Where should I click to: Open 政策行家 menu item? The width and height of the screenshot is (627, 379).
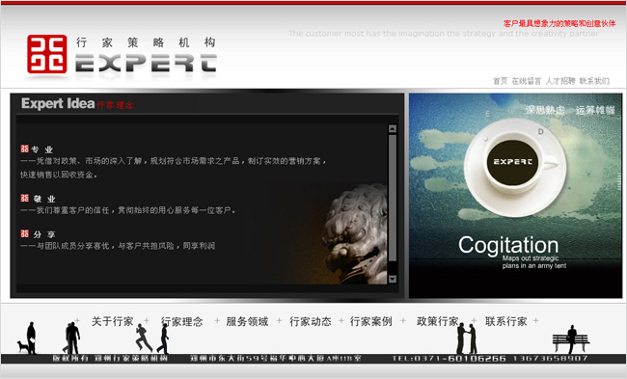(438, 321)
